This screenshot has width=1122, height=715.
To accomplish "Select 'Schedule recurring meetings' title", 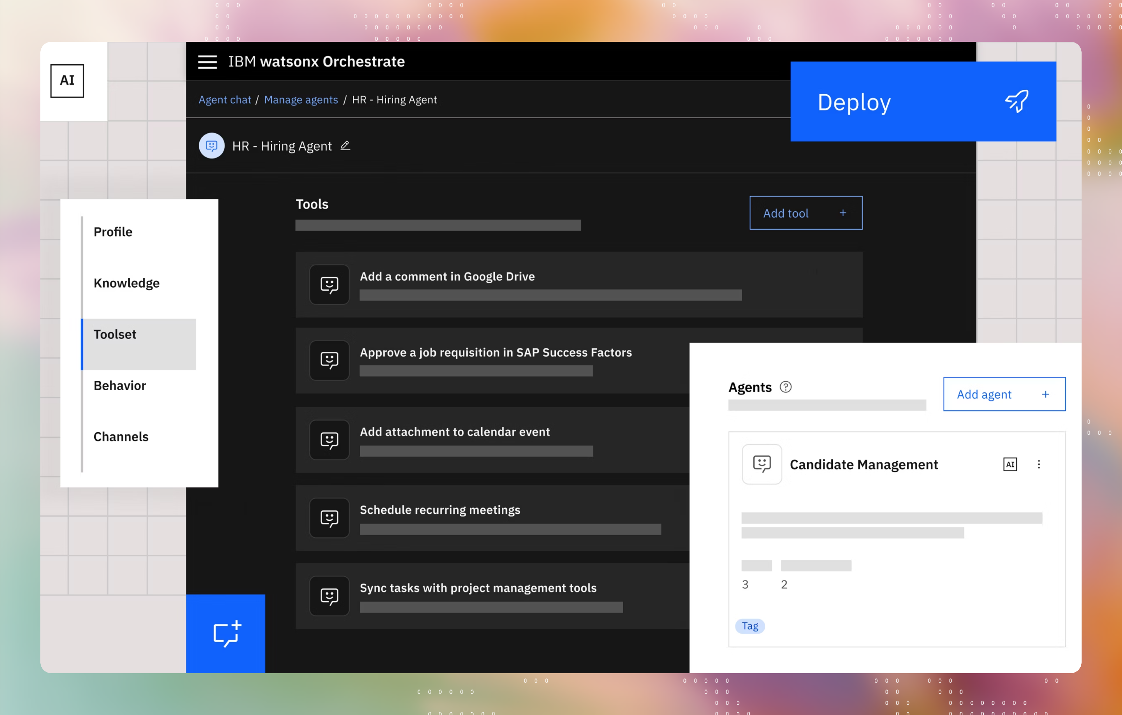I will point(440,510).
